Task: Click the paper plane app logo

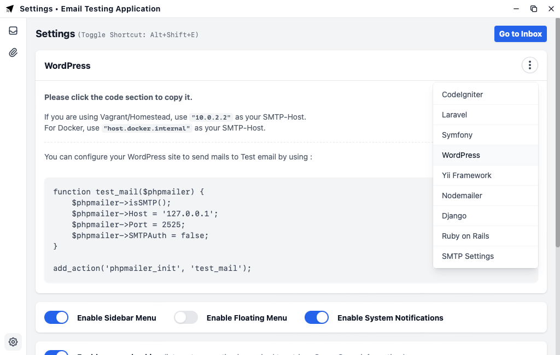Action: [10, 9]
